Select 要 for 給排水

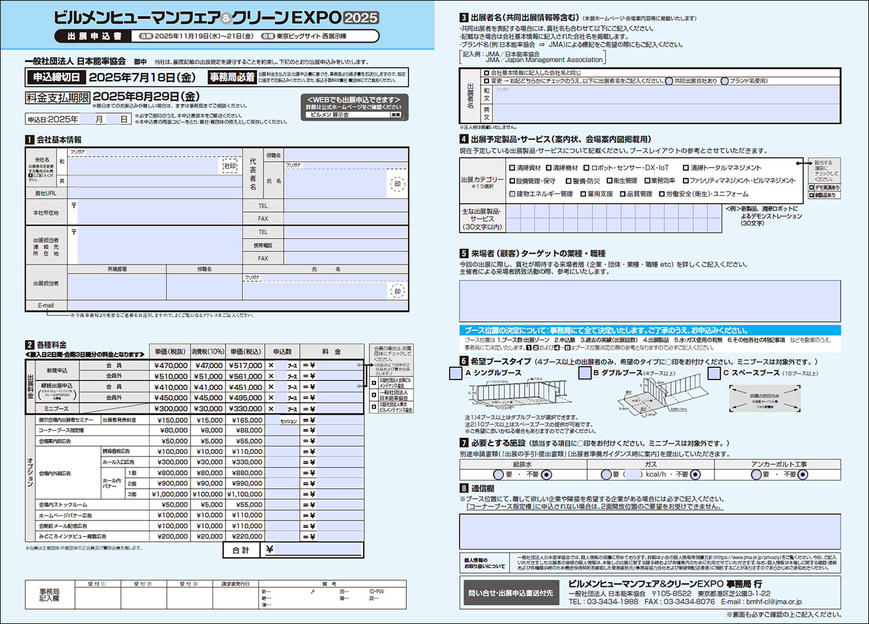498,475
